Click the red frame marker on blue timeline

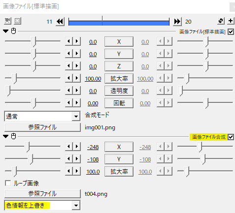pyautogui.click(x=102, y=21)
